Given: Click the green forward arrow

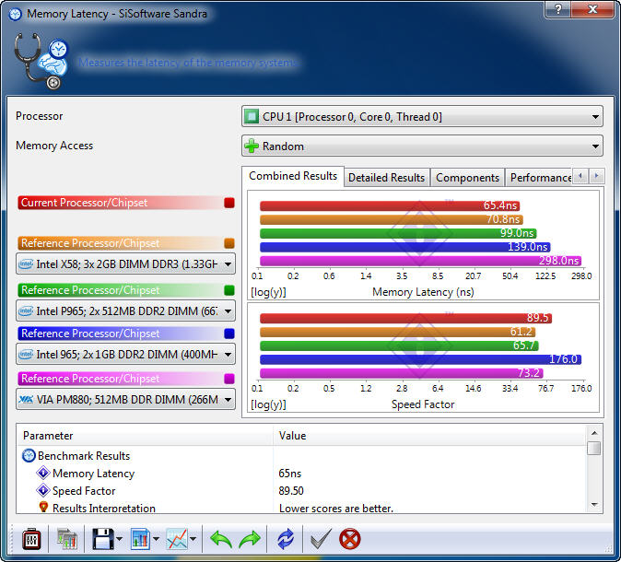Looking at the screenshot, I should 250,539.
